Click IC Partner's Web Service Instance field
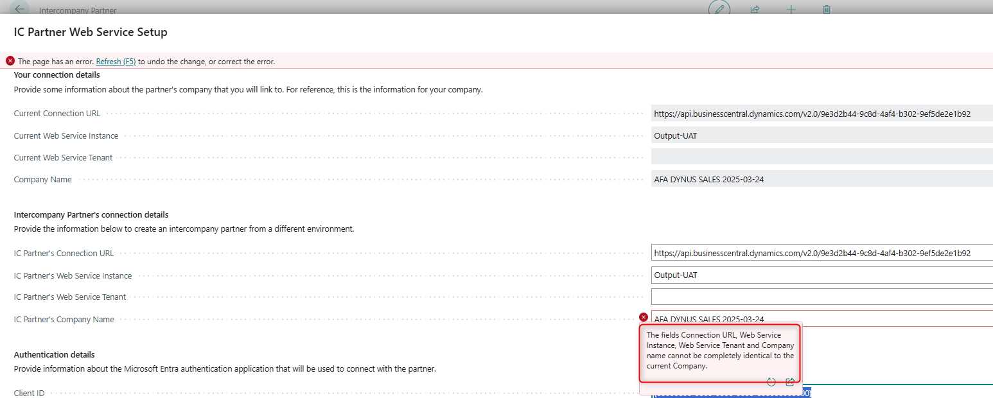 point(821,275)
